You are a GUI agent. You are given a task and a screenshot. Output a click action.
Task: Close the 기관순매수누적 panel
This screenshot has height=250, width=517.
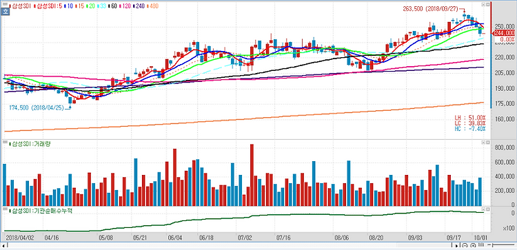coord(487,209)
